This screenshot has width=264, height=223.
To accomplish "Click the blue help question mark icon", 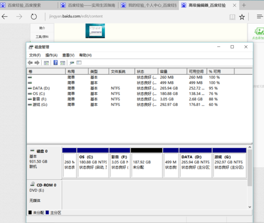I will click(x=56, y=63).
